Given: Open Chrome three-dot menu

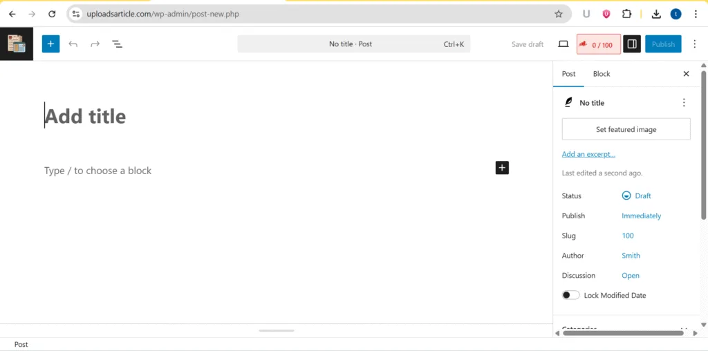Looking at the screenshot, I should point(696,14).
